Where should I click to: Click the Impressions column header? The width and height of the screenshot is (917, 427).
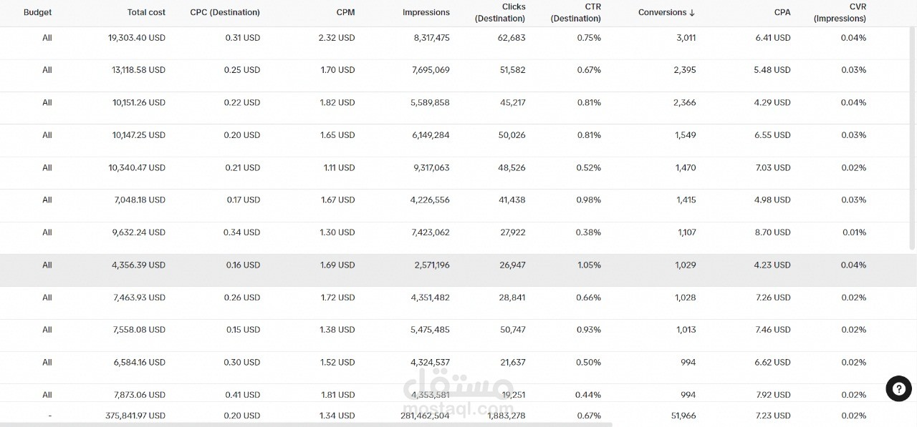click(426, 12)
